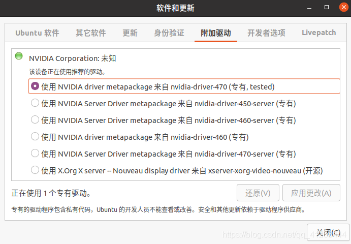
Task: Minimize the 软件和更新 window
Action: click(309, 8)
